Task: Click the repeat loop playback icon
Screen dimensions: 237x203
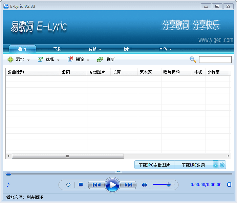Action: click(x=68, y=185)
